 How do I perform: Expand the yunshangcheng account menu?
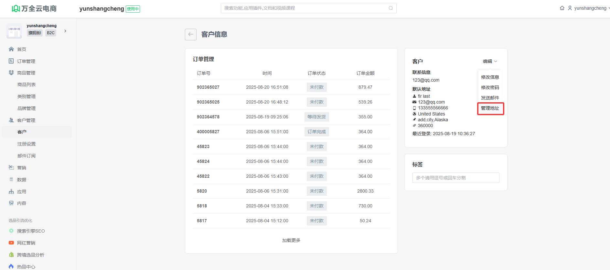[590, 8]
